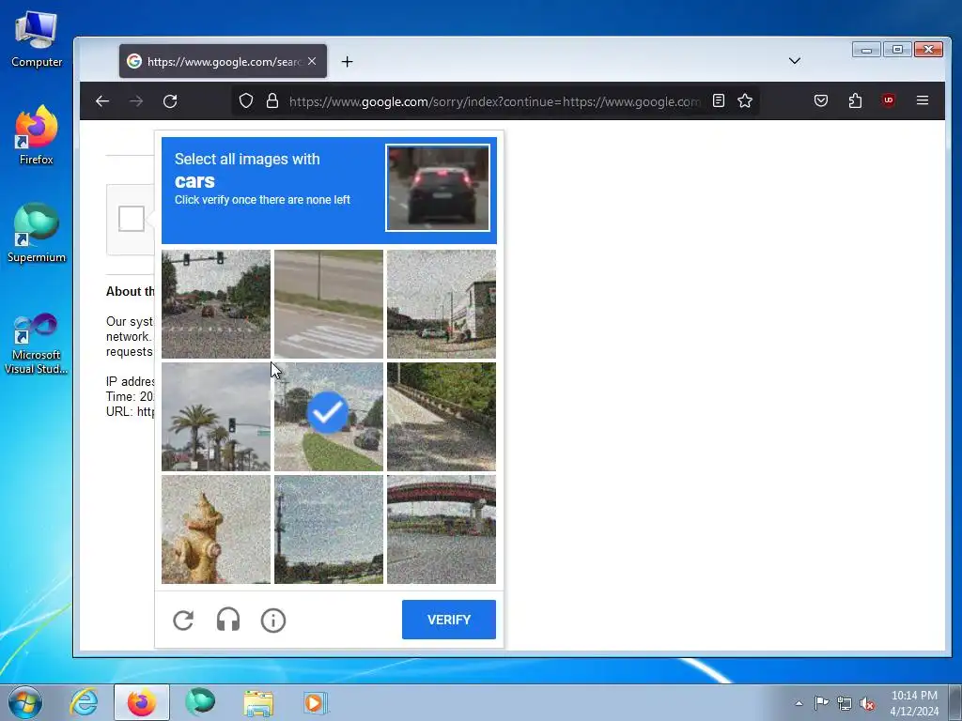Viewport: 962px width, 721px height.
Task: Switch to audio captcha challenge
Action: (x=228, y=621)
